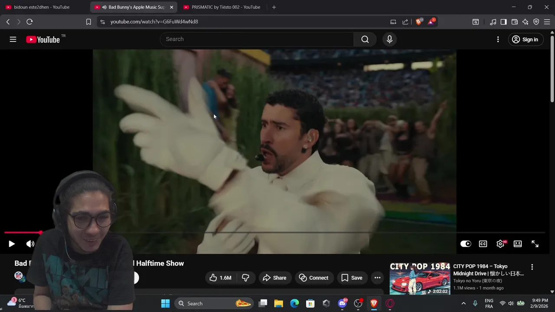Switch to theater mode

(x=518, y=244)
